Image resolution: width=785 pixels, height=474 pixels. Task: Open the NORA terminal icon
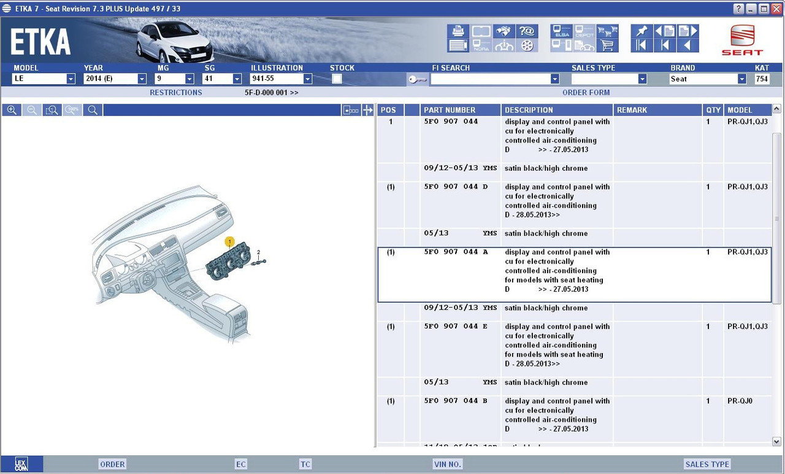tap(481, 45)
